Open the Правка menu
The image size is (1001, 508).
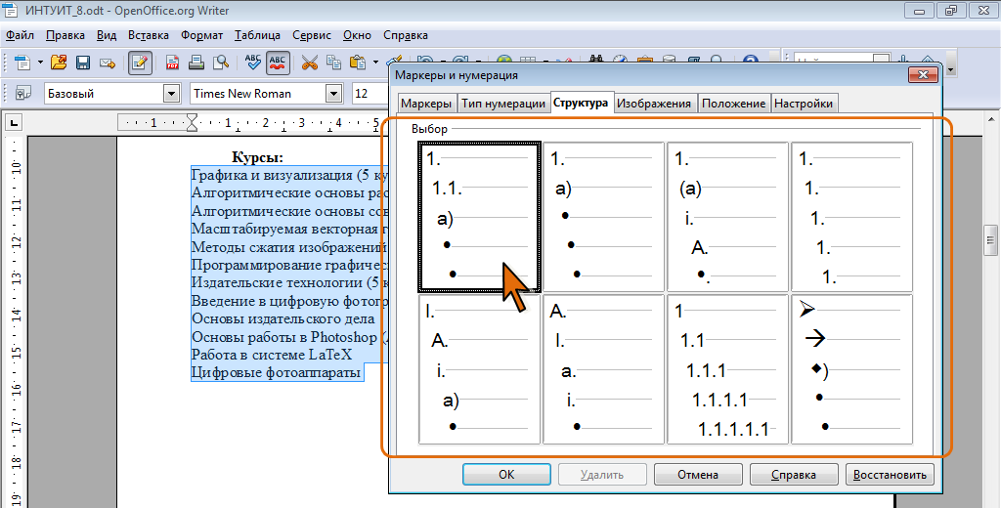click(65, 35)
